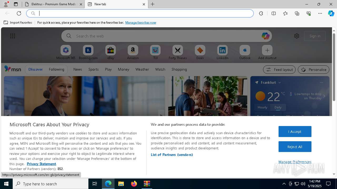337x189 pixels.
Task: Click the Feed layout button
Action: pyautogui.click(x=279, y=70)
